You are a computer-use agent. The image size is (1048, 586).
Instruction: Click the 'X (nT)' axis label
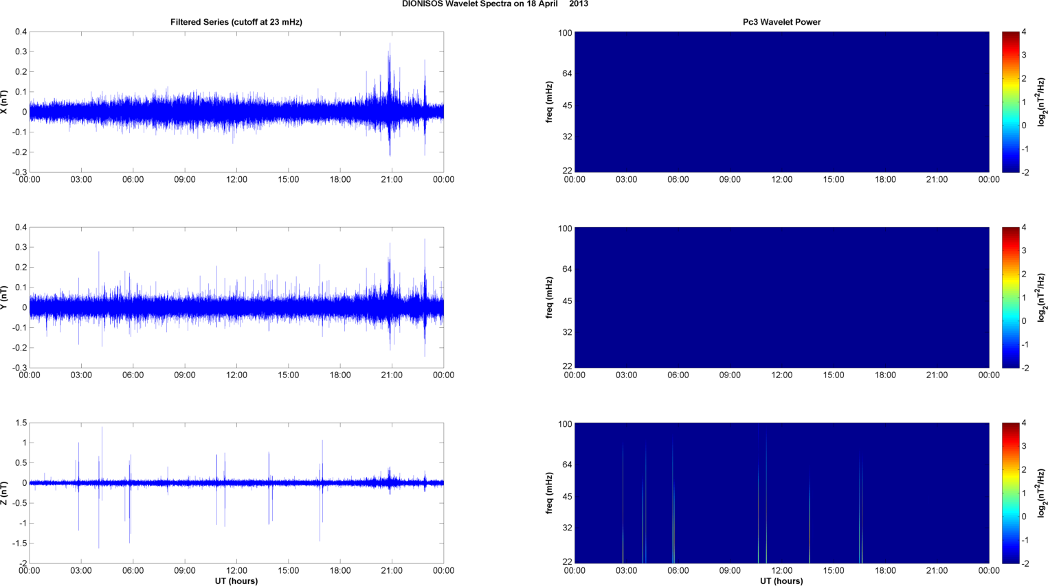coord(5,102)
